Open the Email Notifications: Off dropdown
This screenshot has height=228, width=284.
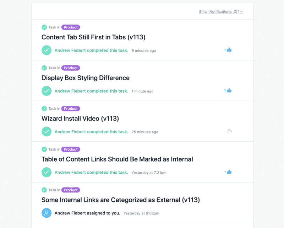pyautogui.click(x=221, y=12)
